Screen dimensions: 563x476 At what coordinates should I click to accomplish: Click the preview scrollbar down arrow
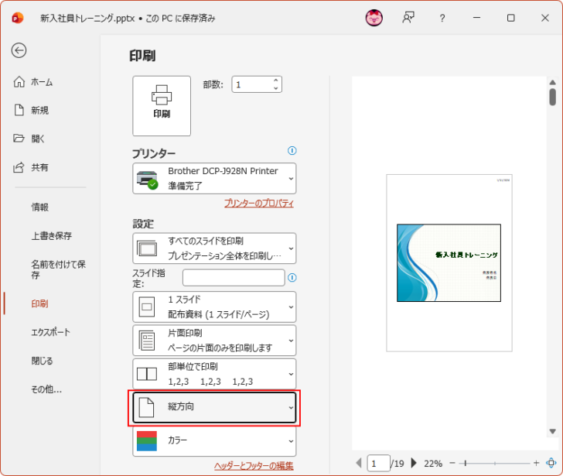point(553,431)
